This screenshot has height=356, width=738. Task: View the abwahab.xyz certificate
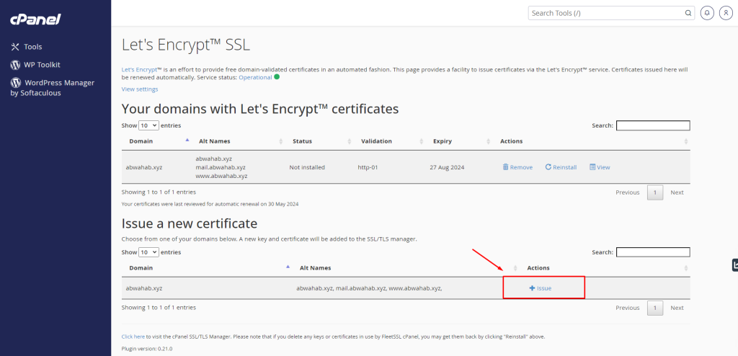(600, 167)
